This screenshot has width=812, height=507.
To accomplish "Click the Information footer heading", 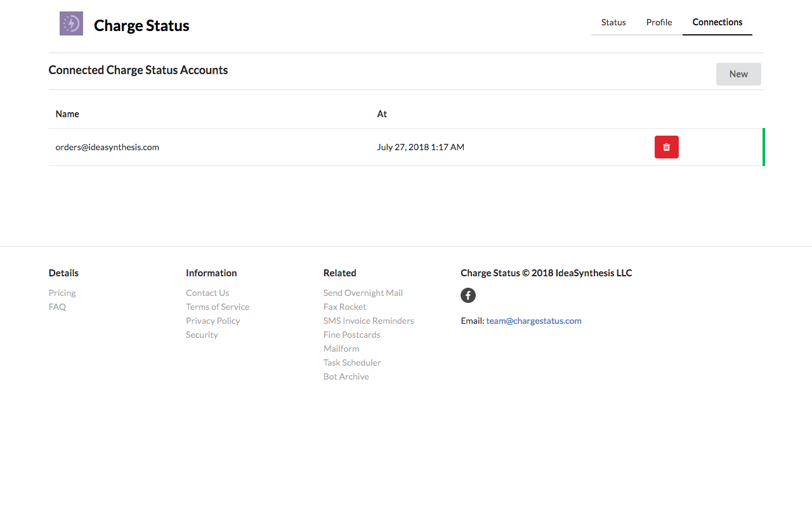I will point(211,273).
